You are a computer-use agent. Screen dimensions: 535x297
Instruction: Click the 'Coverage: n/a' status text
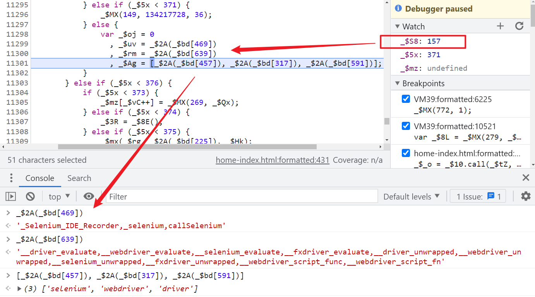358,160
